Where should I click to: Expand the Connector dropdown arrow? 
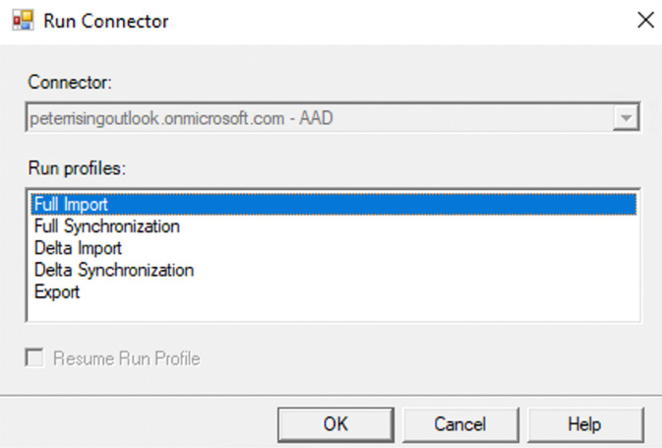point(626,117)
